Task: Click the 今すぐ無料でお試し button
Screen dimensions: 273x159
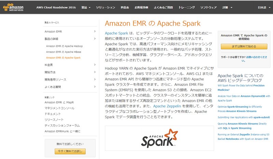Action: point(70,151)
